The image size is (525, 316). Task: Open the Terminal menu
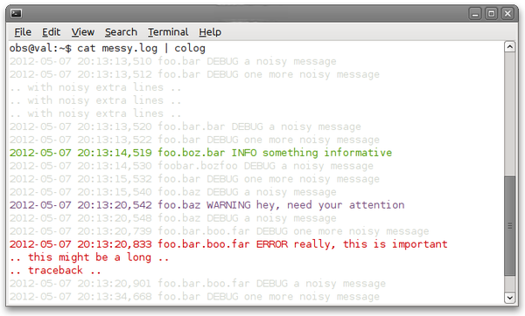pos(168,32)
